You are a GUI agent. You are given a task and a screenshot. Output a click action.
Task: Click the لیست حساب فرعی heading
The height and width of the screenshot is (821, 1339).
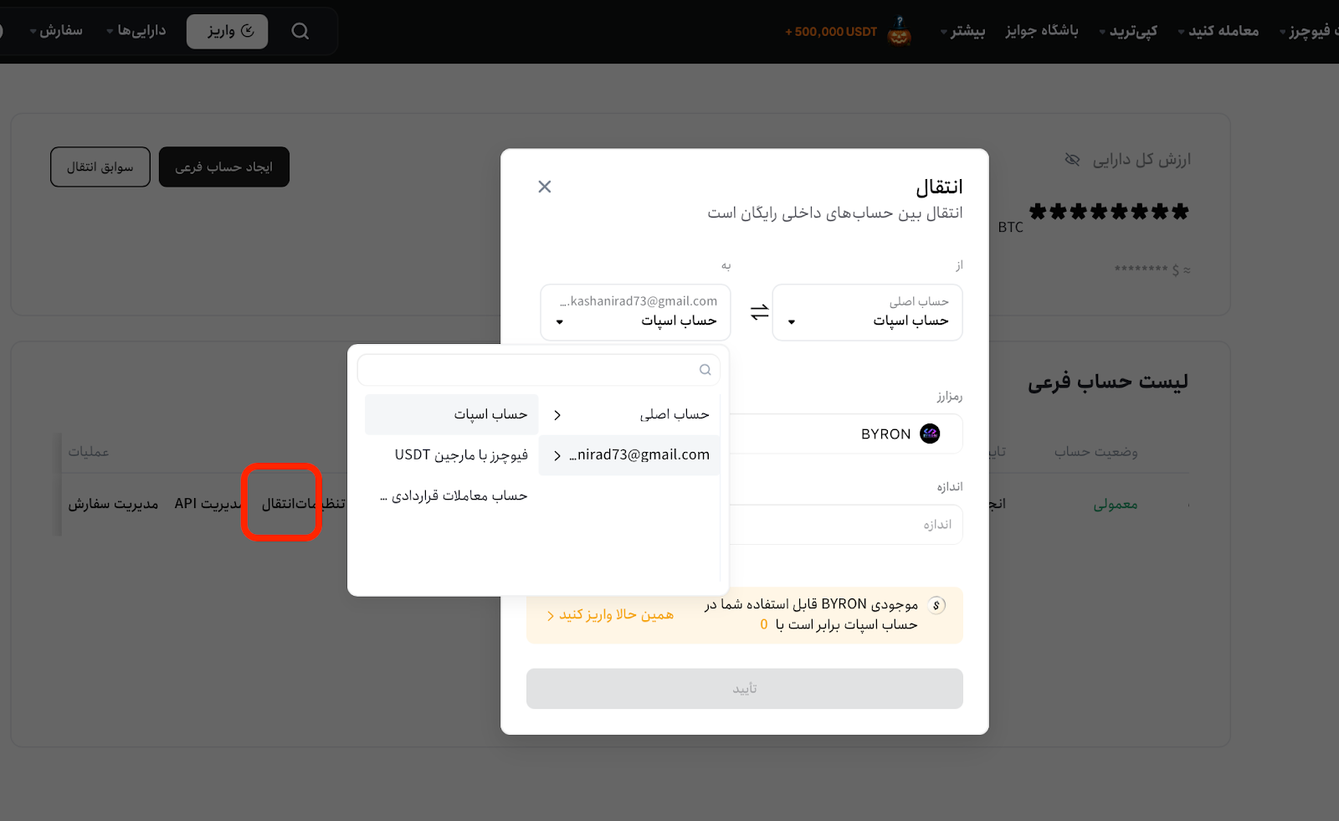1108,382
